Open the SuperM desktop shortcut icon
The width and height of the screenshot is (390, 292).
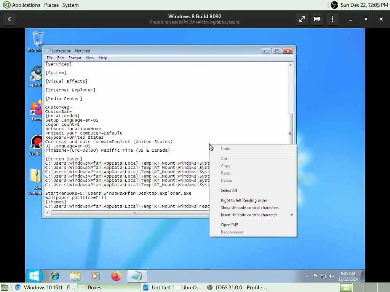[36, 73]
